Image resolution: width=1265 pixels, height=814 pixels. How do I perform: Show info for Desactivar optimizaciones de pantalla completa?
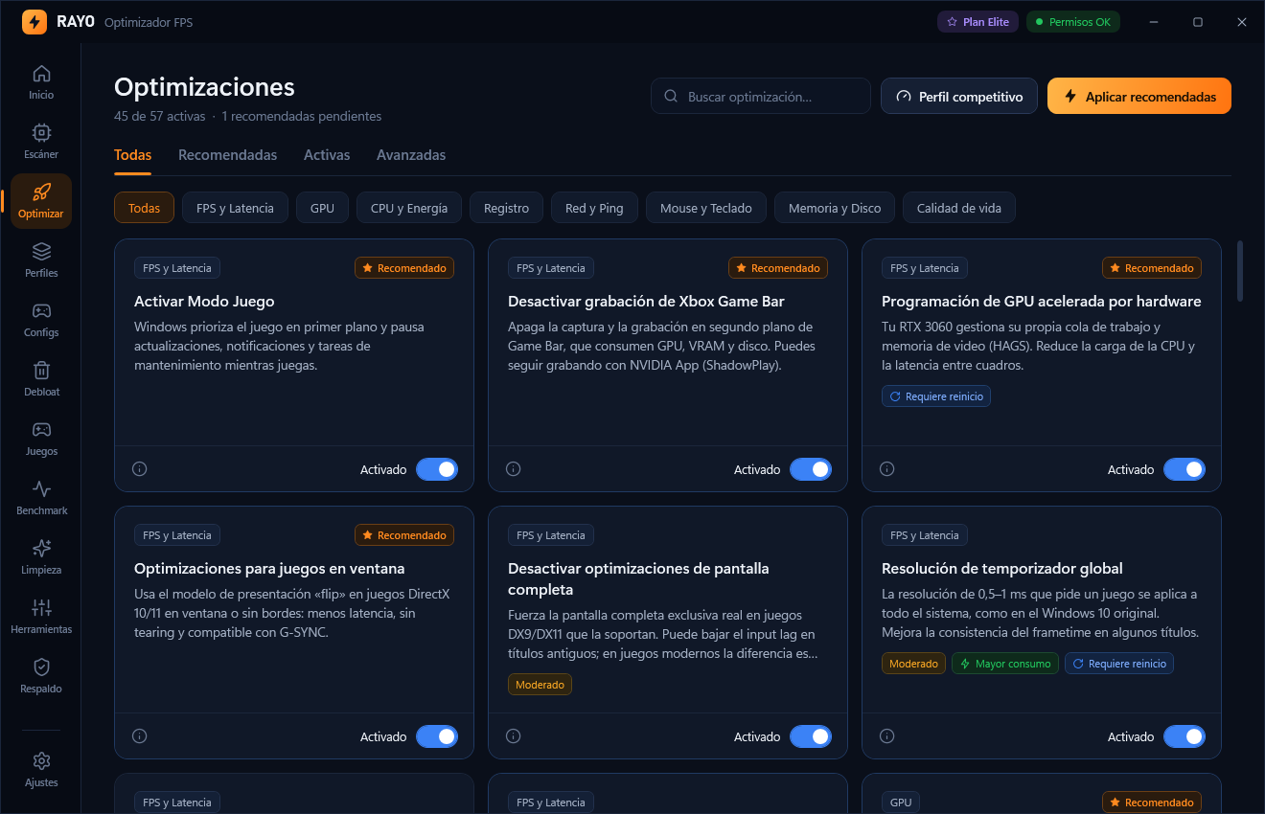pos(513,736)
